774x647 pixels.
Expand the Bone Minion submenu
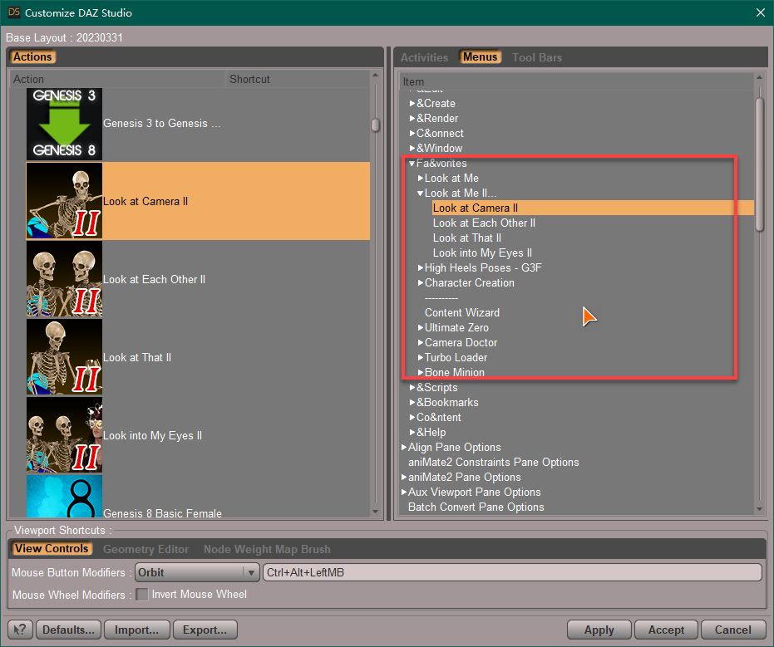pyautogui.click(x=421, y=372)
